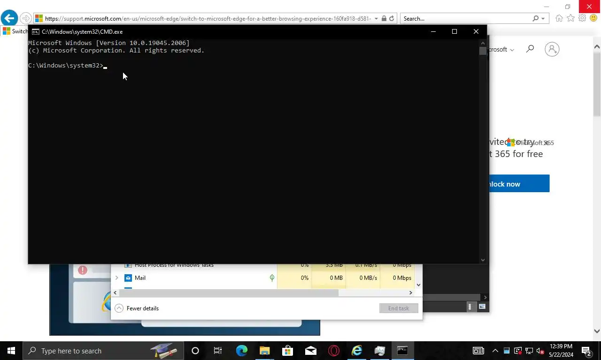
Task: Launch Microsoft Edge from taskbar
Action: click(x=241, y=351)
